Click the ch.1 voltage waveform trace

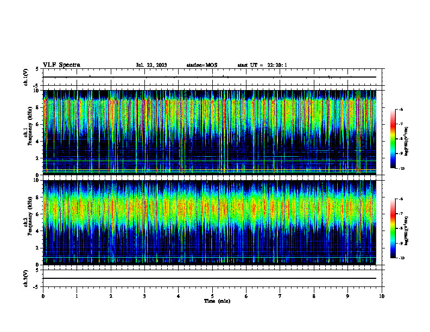(x=210, y=77)
